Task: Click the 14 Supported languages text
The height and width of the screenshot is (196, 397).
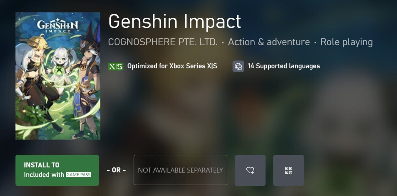Action: point(283,66)
